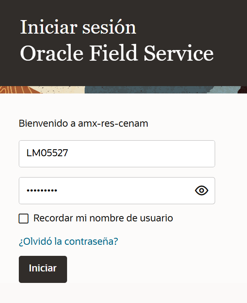The width and height of the screenshot is (247, 303).
Task: Submit the login form with Iniciar
Action: coord(43,269)
